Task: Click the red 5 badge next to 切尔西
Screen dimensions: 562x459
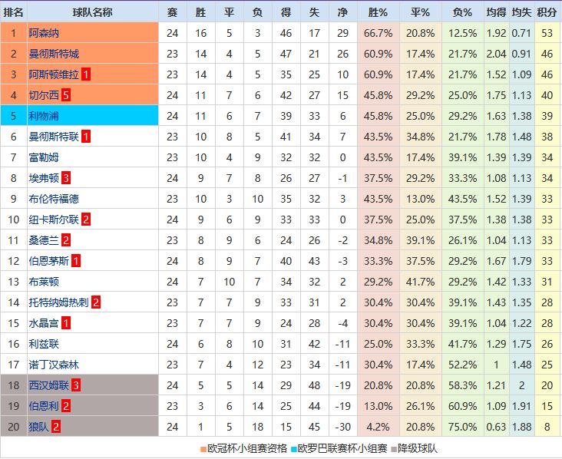Action: (66, 95)
